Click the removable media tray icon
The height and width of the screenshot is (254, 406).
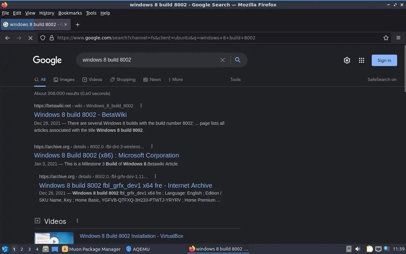pos(349,249)
